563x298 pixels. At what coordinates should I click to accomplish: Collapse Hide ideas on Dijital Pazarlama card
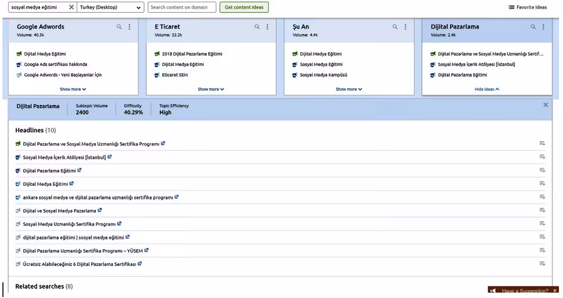click(x=486, y=89)
